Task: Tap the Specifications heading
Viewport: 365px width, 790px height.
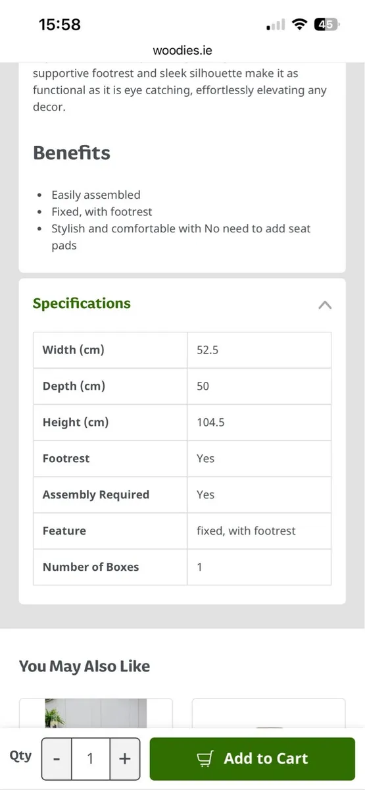Action: [x=82, y=303]
